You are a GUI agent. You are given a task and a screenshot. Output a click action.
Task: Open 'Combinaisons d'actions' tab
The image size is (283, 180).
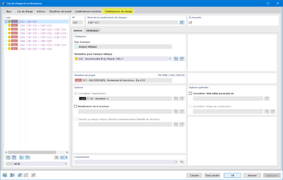88,12
